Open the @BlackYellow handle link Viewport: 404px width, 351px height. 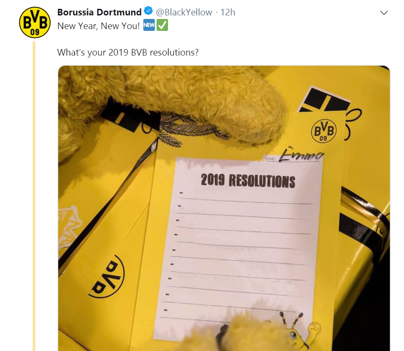[184, 12]
